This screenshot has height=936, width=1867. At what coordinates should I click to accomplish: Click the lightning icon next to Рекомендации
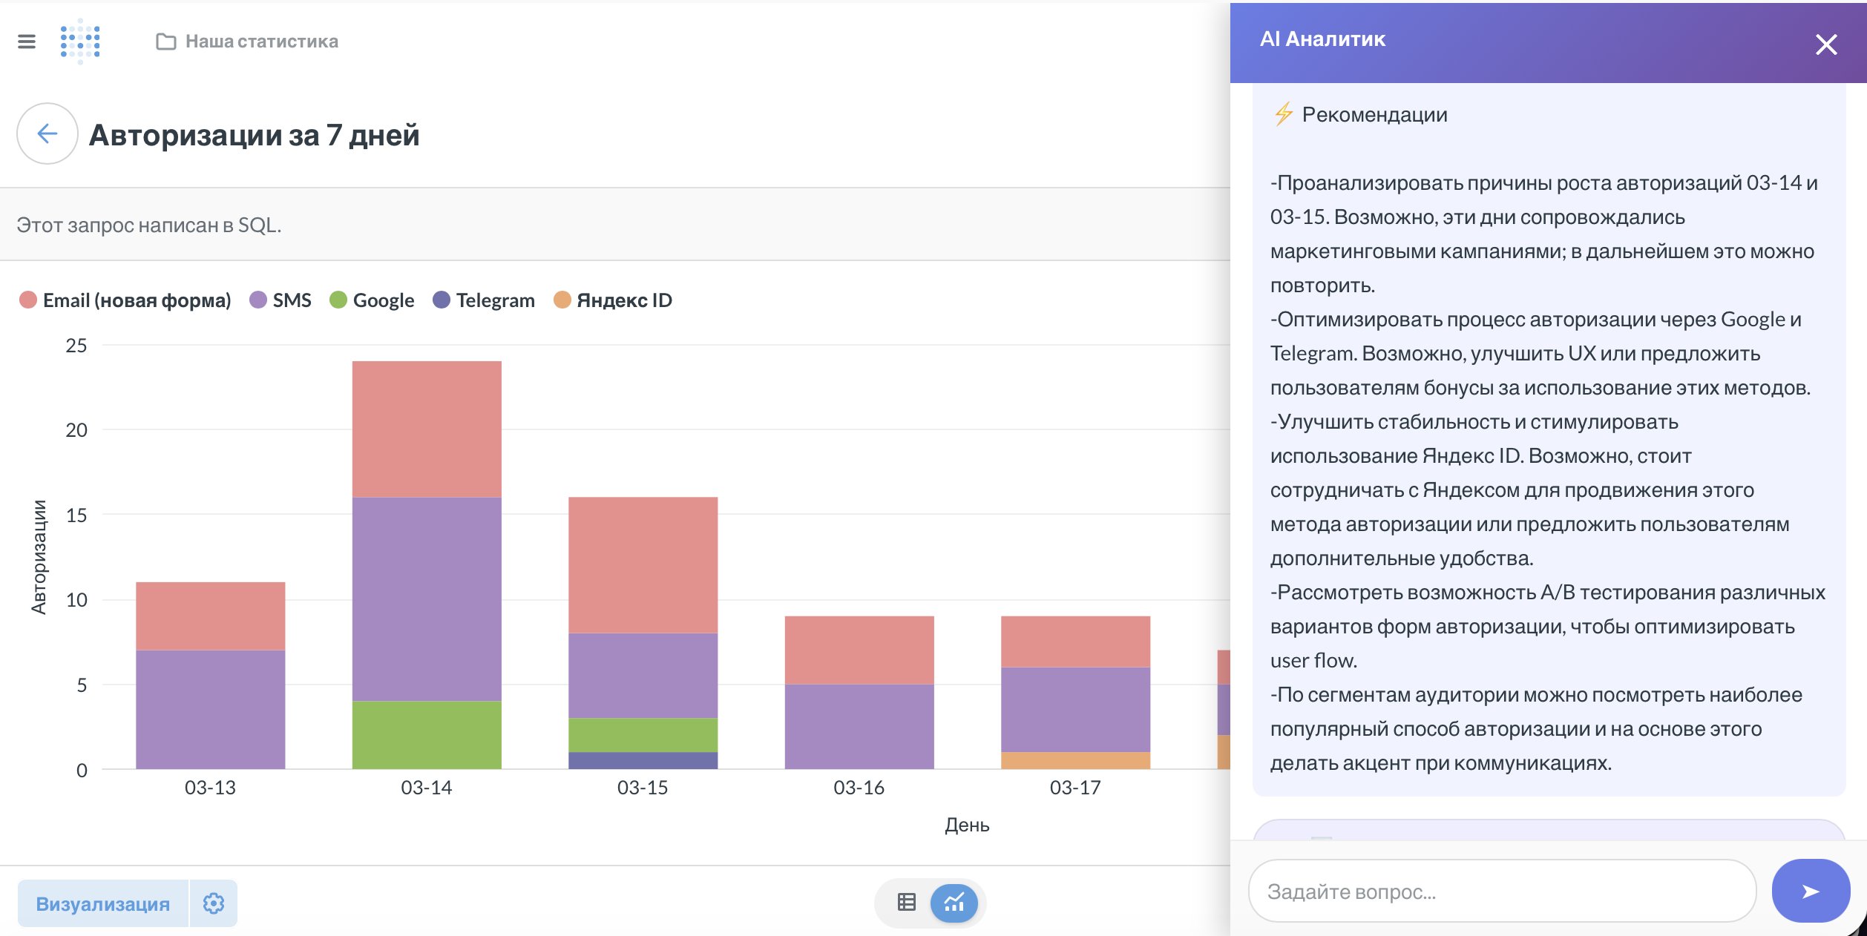[x=1283, y=114]
